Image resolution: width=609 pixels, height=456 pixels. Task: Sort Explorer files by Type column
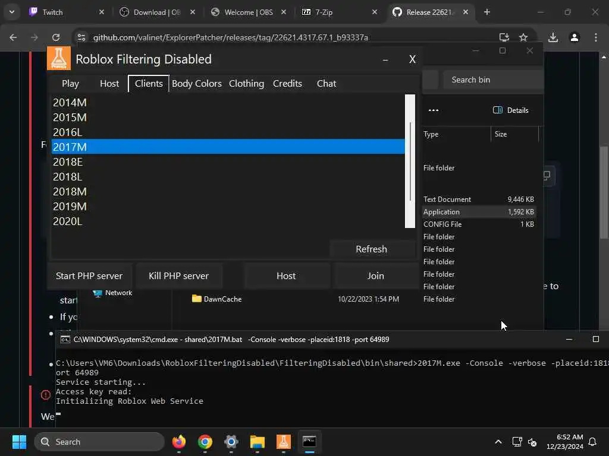click(456, 134)
